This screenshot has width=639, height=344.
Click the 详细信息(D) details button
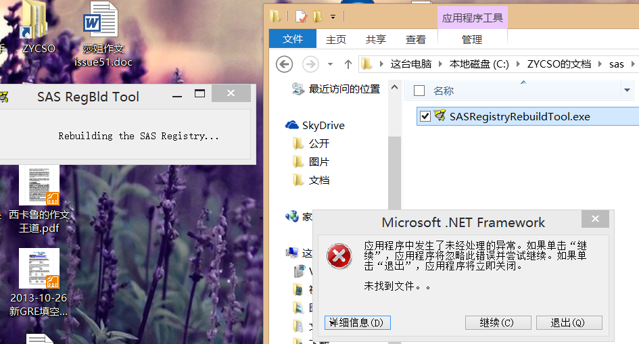(x=358, y=323)
